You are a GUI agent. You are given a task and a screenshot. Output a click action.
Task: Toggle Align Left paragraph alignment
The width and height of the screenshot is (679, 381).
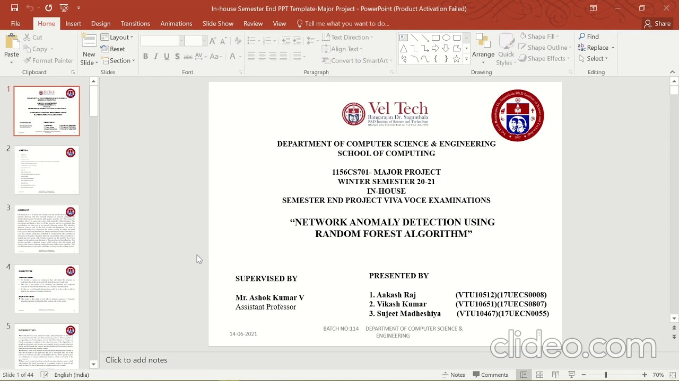tap(251, 57)
